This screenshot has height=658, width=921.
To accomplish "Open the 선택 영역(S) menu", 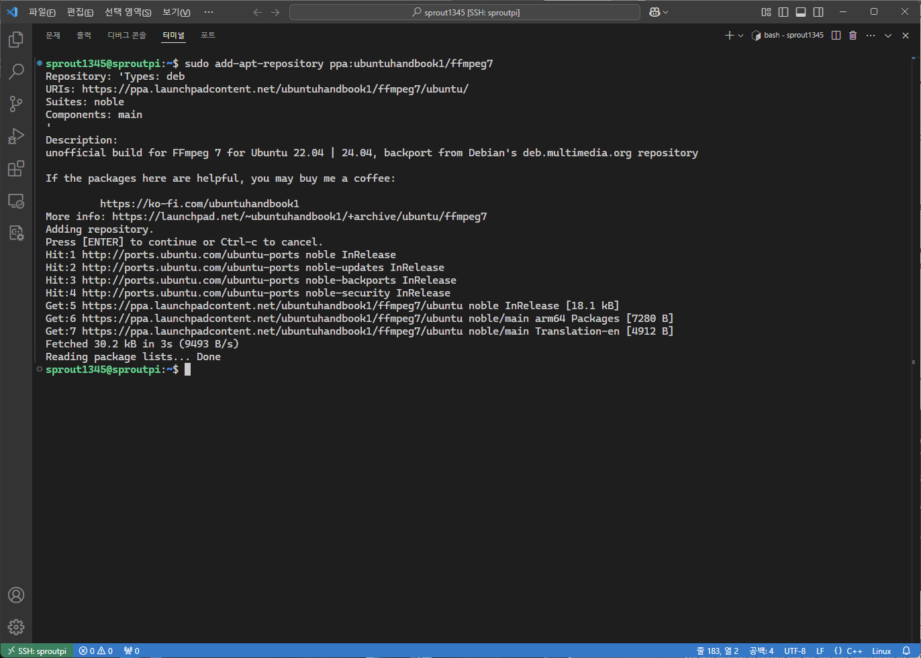I will click(x=128, y=12).
